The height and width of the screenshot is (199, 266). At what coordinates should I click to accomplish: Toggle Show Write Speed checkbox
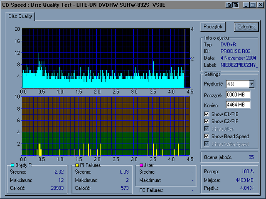tap(207, 144)
